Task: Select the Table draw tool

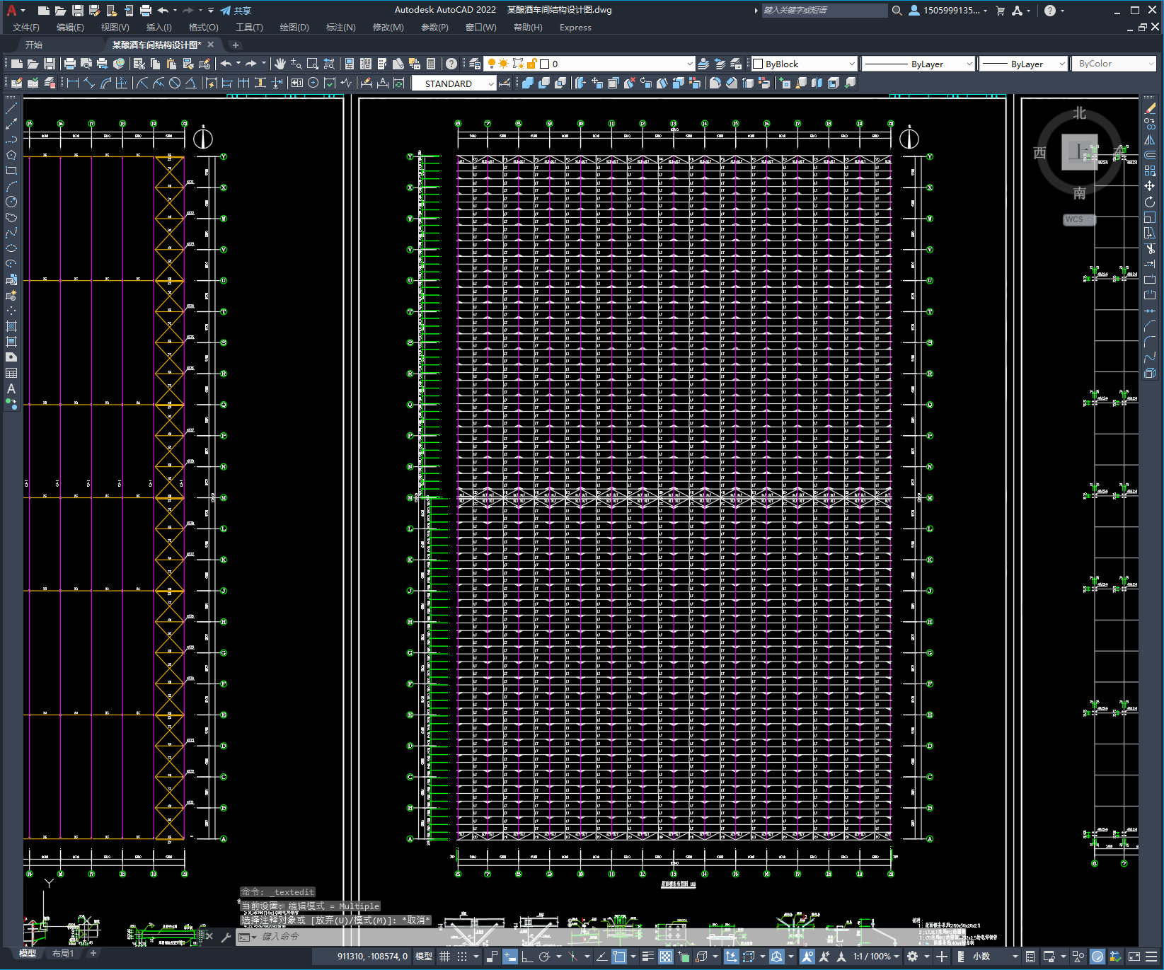Action: (x=11, y=373)
